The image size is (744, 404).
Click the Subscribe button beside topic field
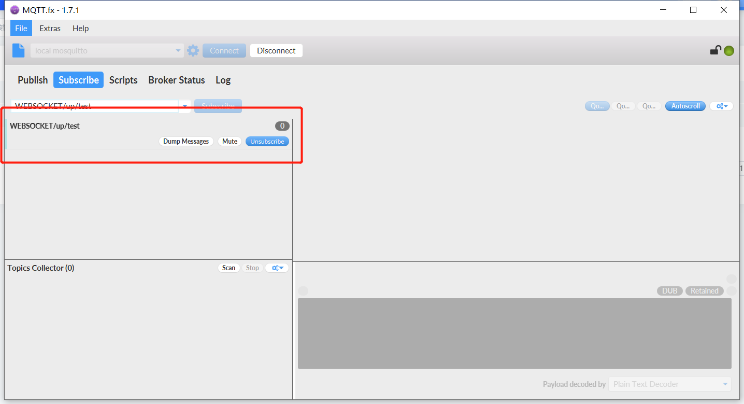click(x=218, y=106)
